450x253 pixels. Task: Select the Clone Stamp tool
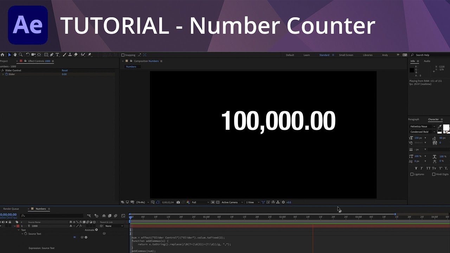[70, 55]
